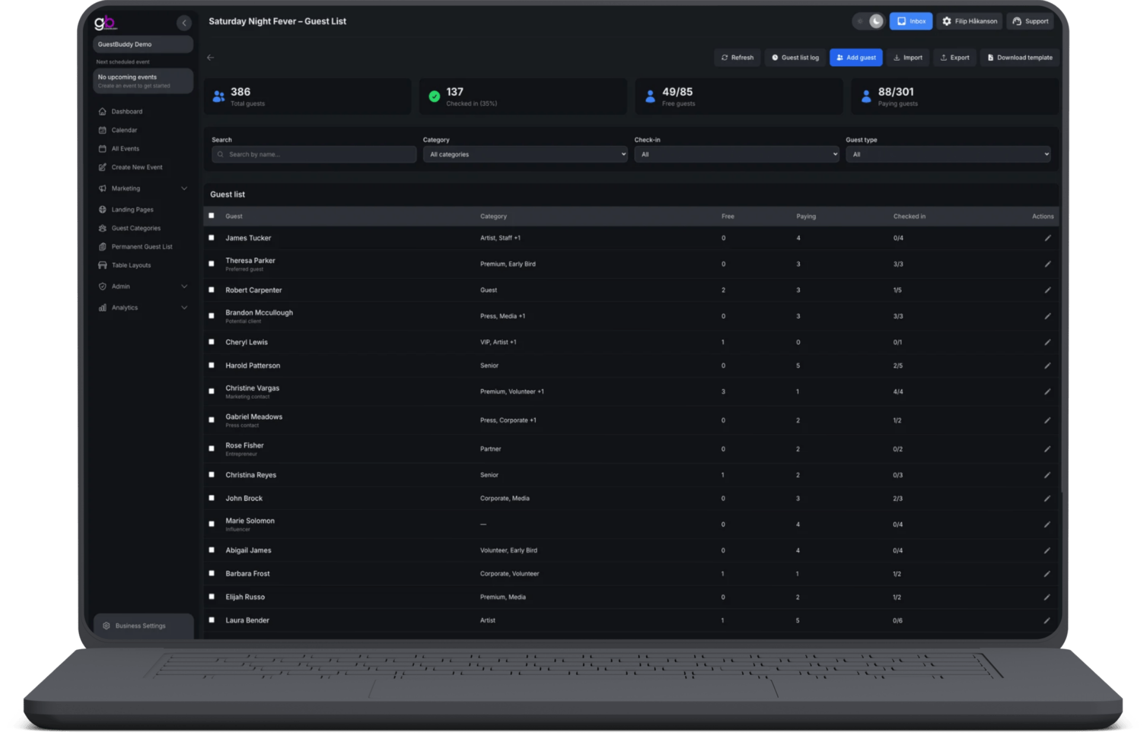Open the Table Layouts page
This screenshot has width=1147, height=739.
point(131,265)
